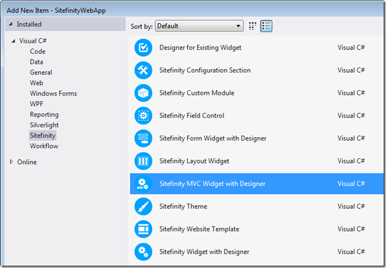Screen dimensions: 386x268
Task: Open the Sort by Default dropdown
Action: pos(199,26)
